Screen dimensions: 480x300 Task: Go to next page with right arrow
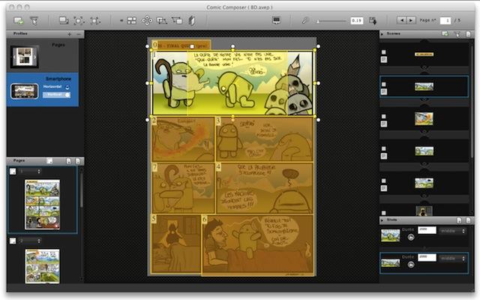410,21
